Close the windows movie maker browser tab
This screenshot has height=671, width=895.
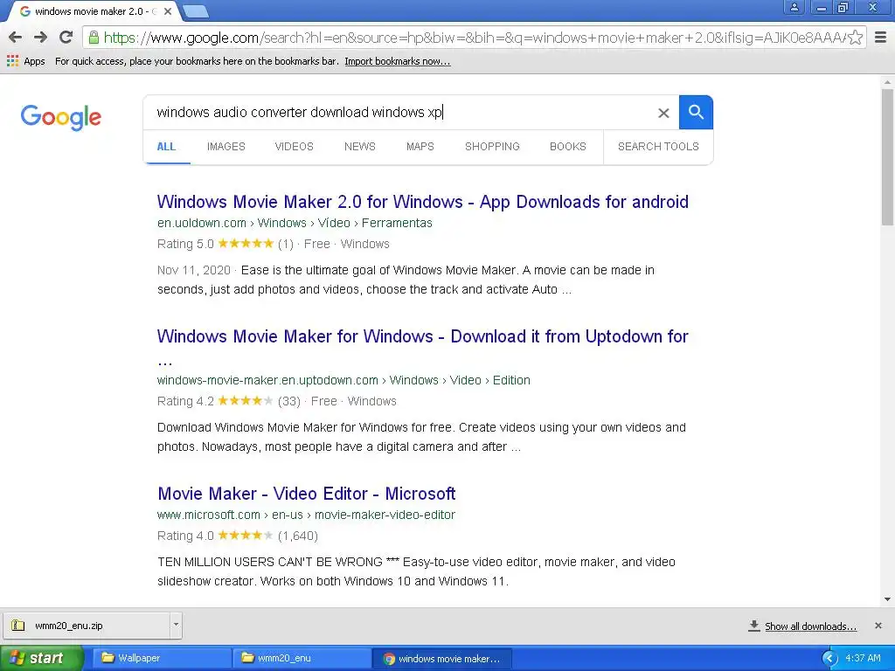[x=168, y=11]
